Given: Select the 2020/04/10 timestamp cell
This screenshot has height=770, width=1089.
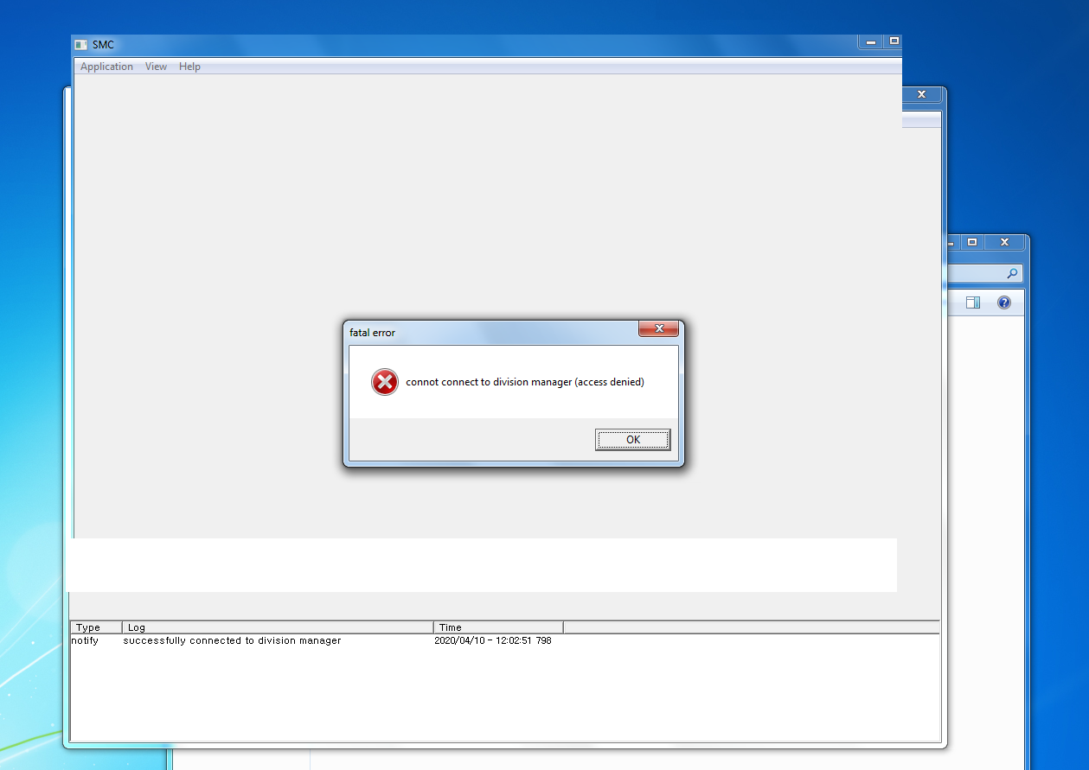Looking at the screenshot, I should [x=493, y=640].
